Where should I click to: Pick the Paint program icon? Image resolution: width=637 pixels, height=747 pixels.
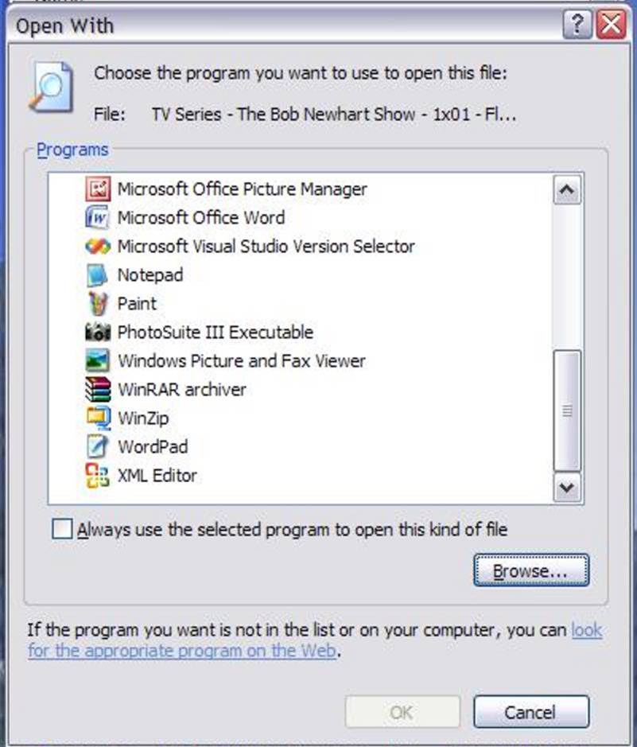tap(98, 303)
